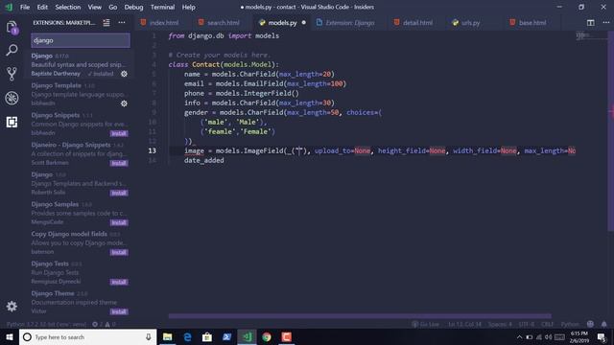Open the Debug view in activity bar
Viewport: 614px width, 345px height.
coord(12,98)
